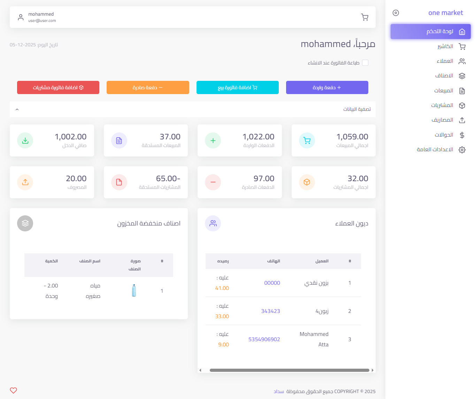This screenshot has height=399, width=476.
Task: Click the expenses upload icon
Action: tap(25, 182)
